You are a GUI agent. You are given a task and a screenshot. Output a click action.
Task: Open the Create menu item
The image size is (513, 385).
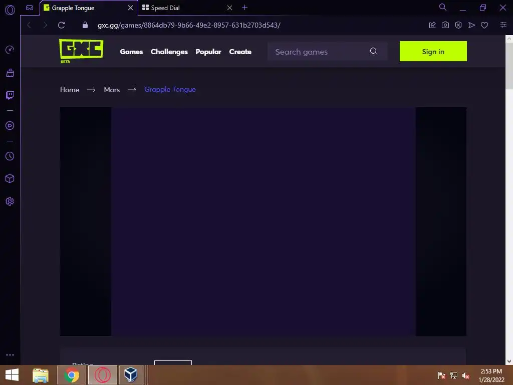click(x=240, y=52)
